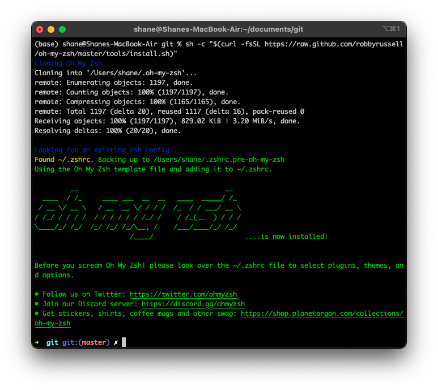Click the wrapped oh-my-zsh link continuation

pyautogui.click(x=53, y=323)
